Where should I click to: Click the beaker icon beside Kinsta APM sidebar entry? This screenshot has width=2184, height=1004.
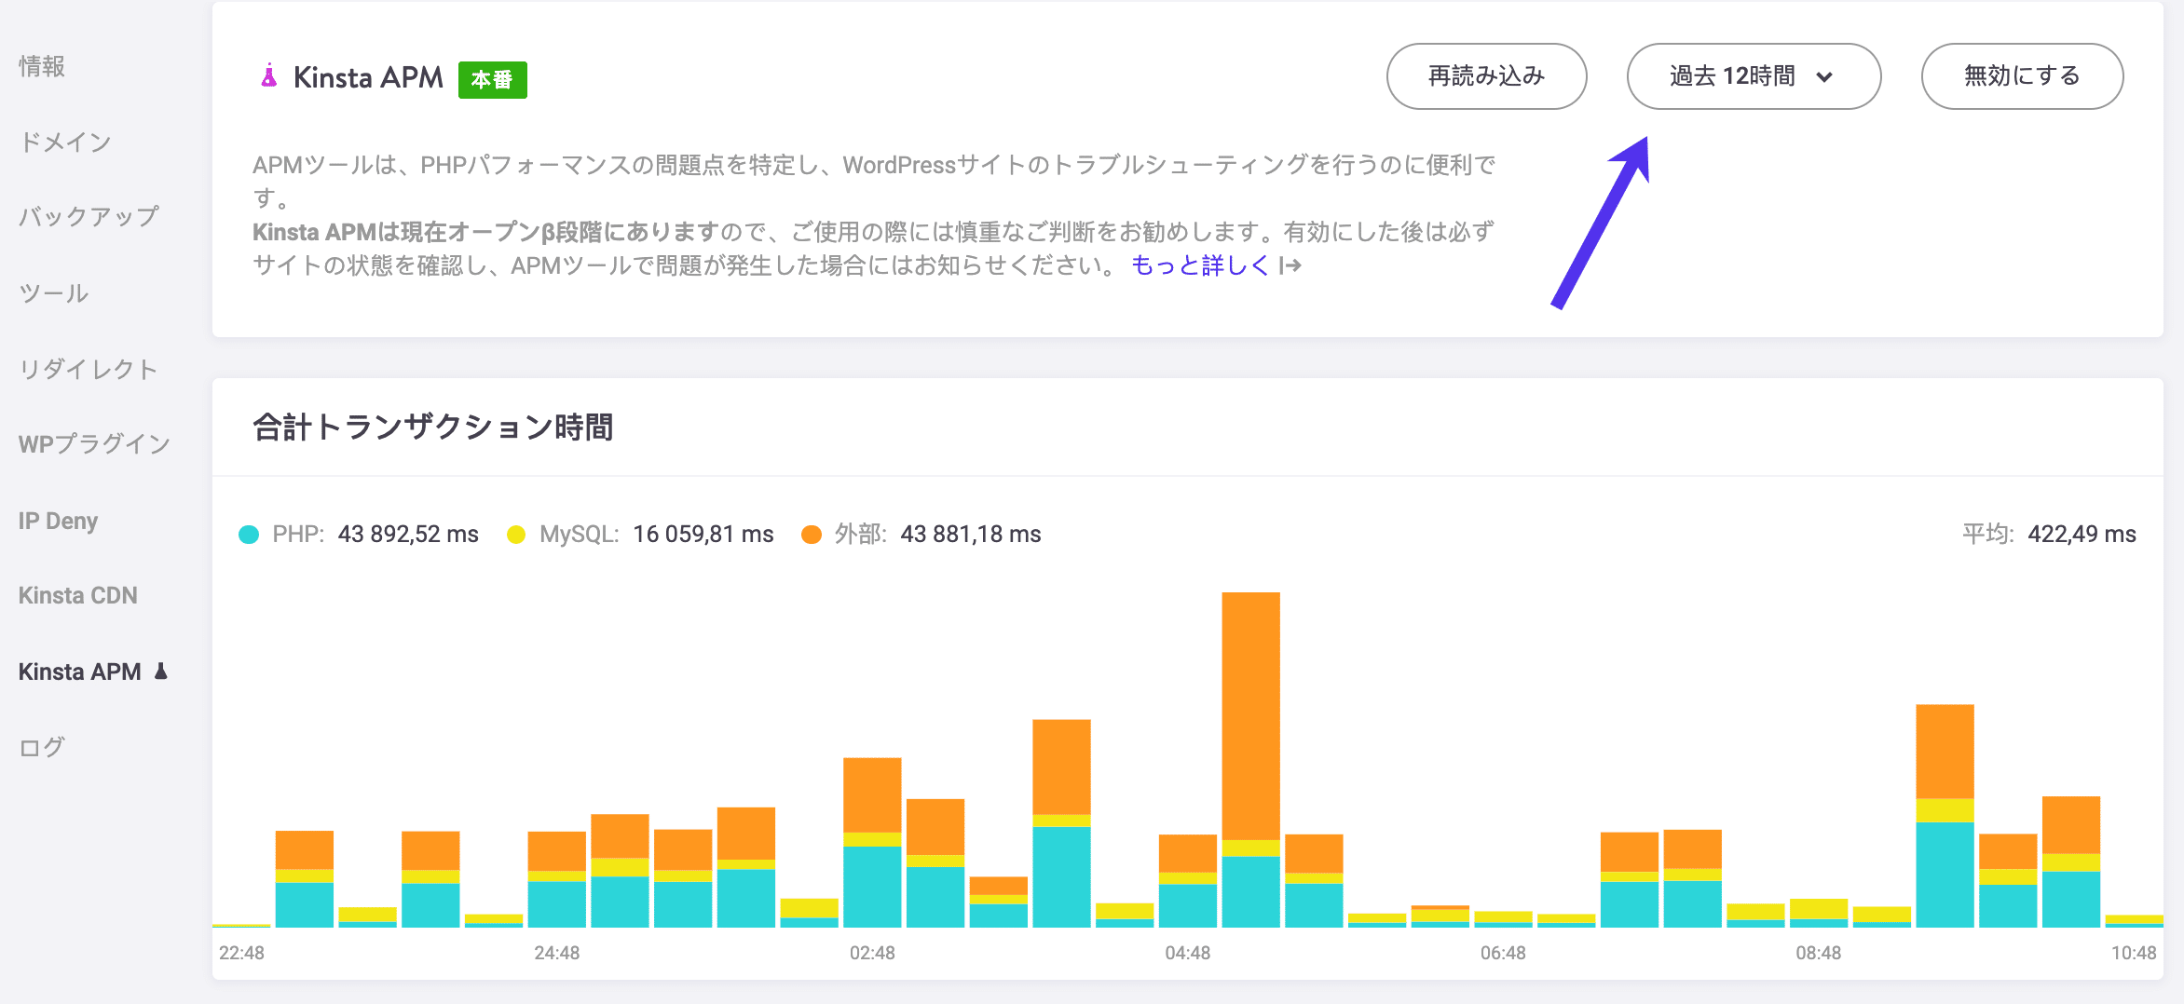[x=160, y=671]
